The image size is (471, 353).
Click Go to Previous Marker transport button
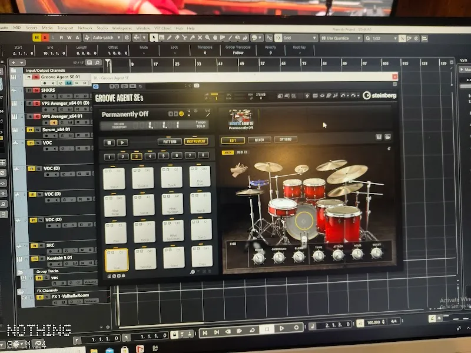click(205, 332)
